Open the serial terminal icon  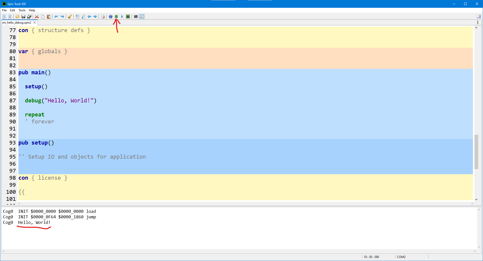point(136,17)
